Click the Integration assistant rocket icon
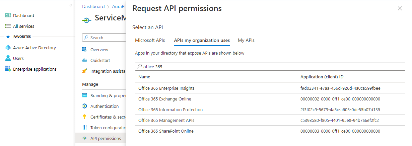 (x=84, y=71)
